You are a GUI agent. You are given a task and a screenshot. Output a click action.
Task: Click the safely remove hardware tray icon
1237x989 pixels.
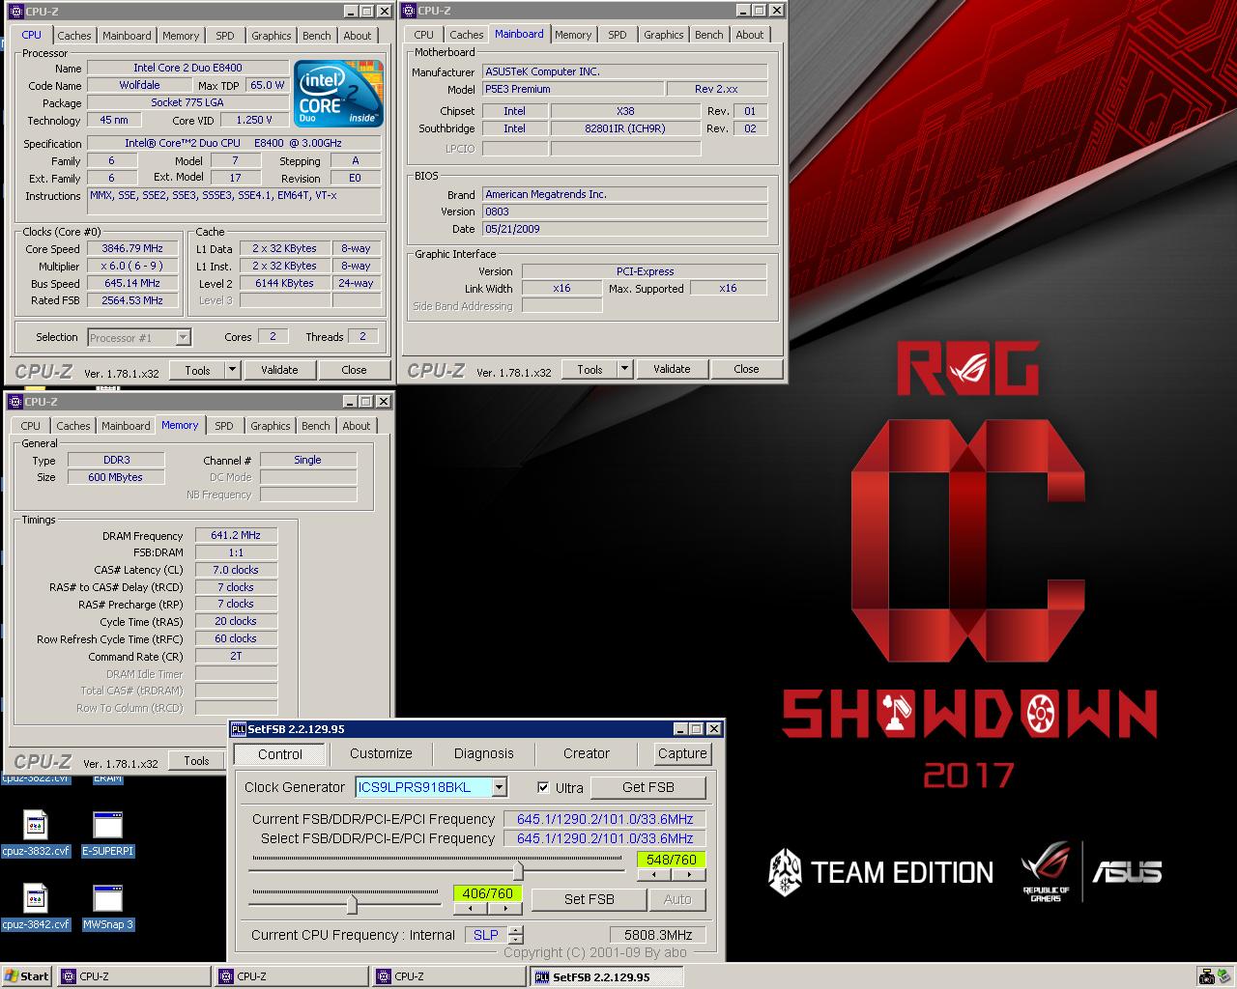point(1224,976)
